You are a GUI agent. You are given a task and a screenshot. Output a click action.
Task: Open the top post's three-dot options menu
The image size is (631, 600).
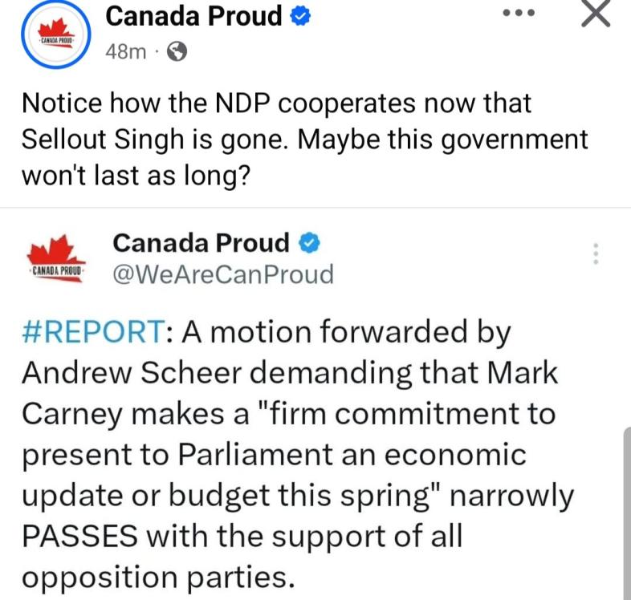(x=516, y=14)
